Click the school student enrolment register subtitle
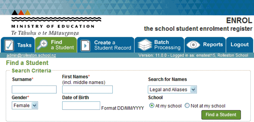 pyautogui.click(x=198, y=29)
